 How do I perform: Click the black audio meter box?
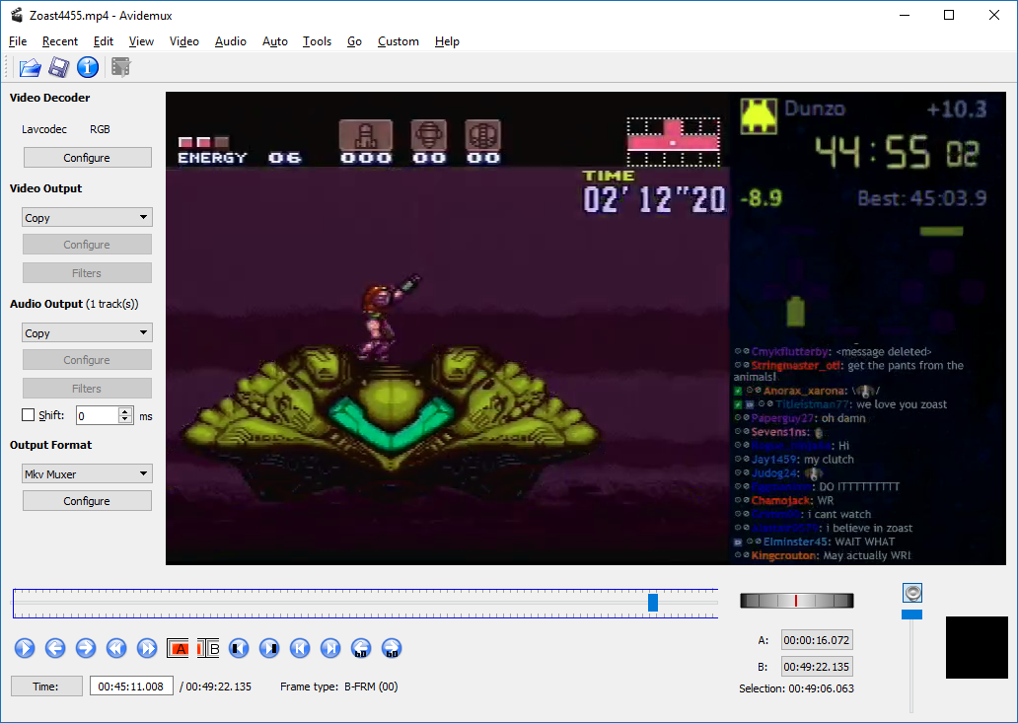[x=977, y=647]
